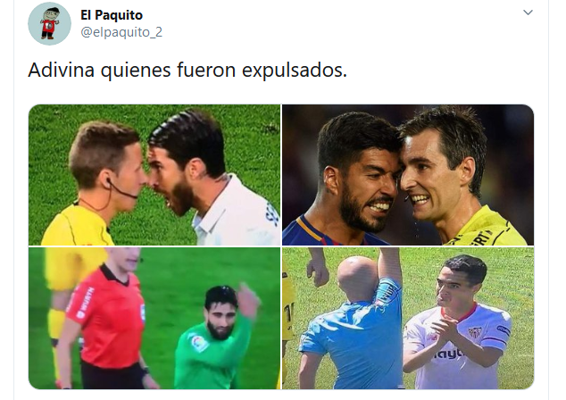Click the bald referee in blue shirt
The image size is (566, 400).
click(352, 325)
